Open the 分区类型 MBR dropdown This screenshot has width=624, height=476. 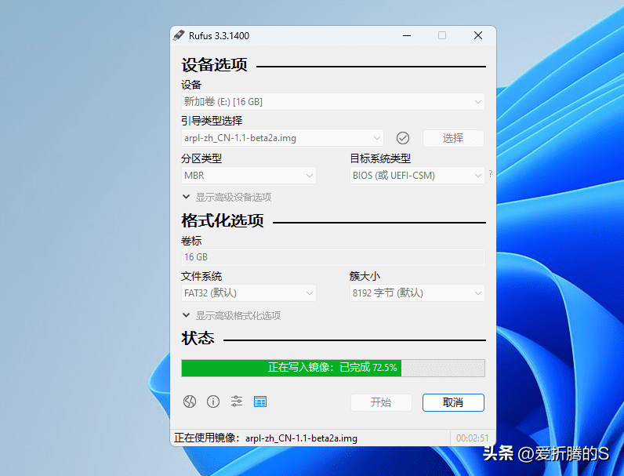[x=249, y=176]
